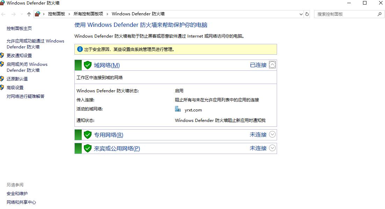The image size is (385, 209).
Task: Open 允许应用或功能通过 Windows Defender 防火墙
Action: click(x=35, y=44)
